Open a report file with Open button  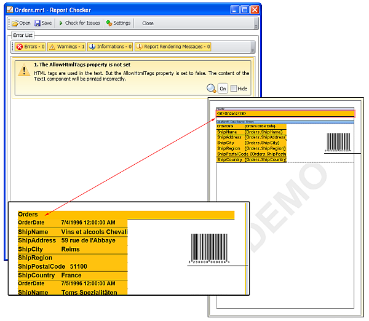click(x=21, y=23)
